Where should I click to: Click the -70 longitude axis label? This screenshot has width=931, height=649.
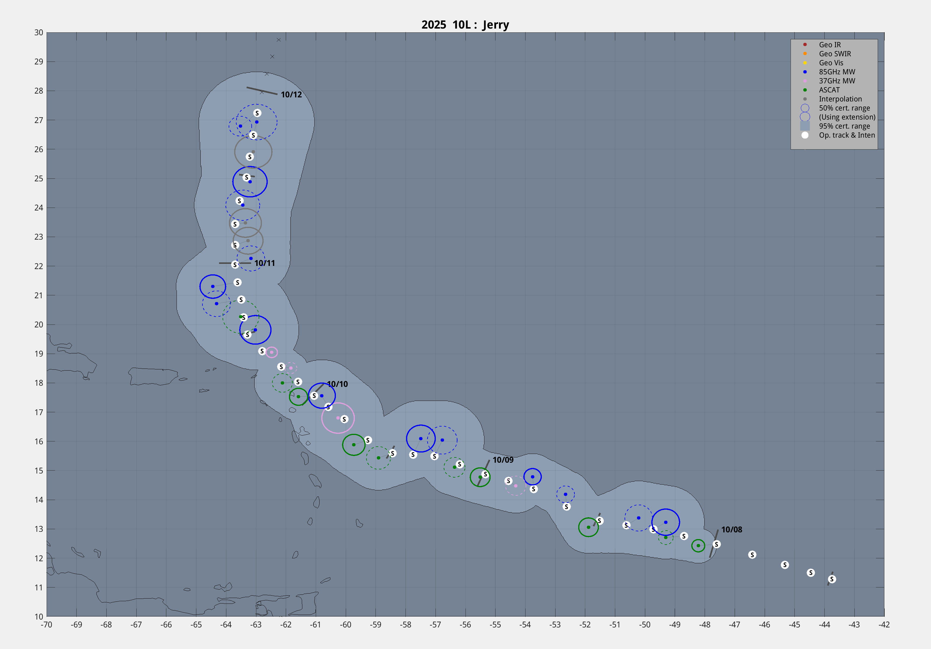[x=46, y=625]
